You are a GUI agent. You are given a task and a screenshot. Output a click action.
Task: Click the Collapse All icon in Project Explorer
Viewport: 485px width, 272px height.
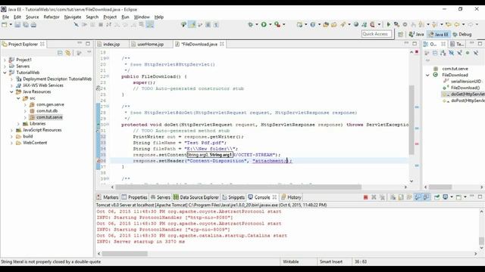tap(60, 53)
